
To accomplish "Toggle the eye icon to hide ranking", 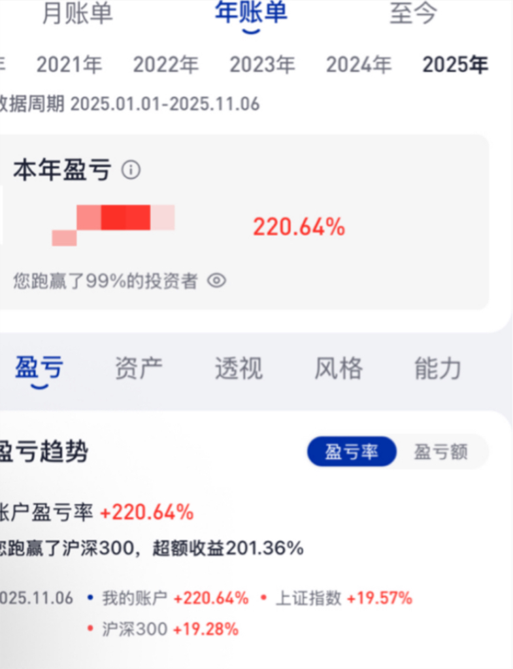I will (216, 281).
